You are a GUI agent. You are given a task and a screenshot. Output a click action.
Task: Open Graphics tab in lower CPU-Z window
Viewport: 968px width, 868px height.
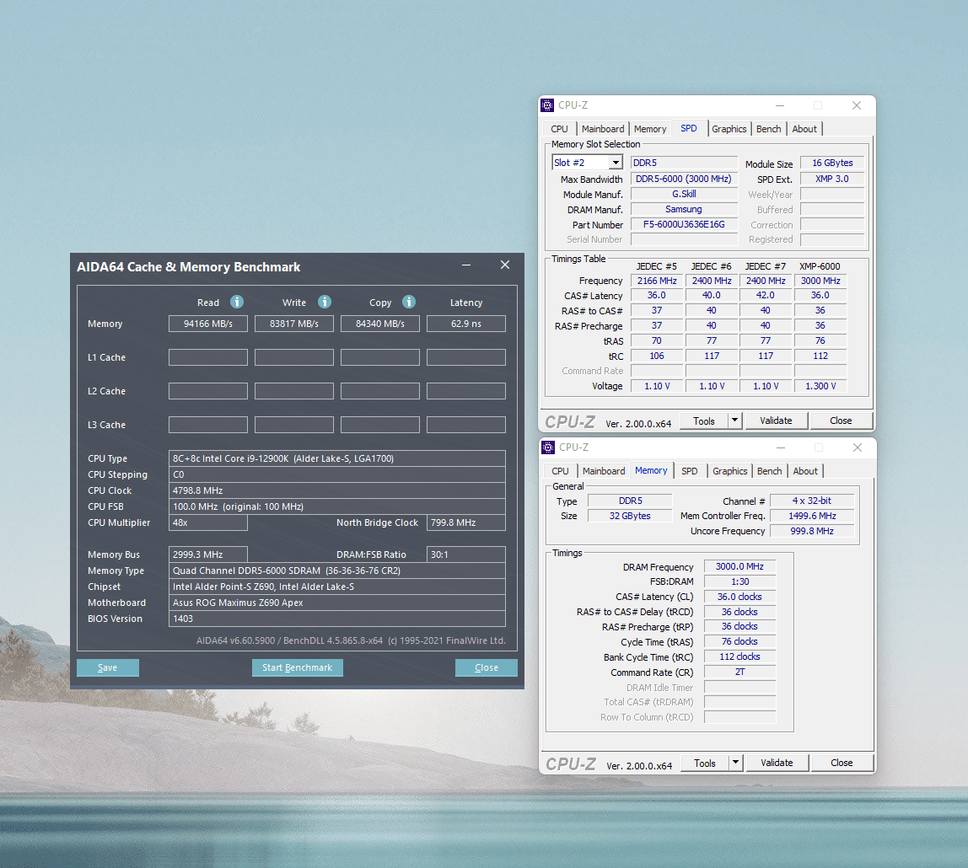[729, 471]
